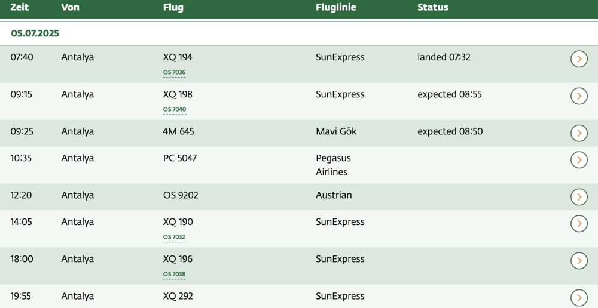Select the 07:40 Antalya flight row
Viewport: 598px width, 308px height.
(x=239, y=64)
